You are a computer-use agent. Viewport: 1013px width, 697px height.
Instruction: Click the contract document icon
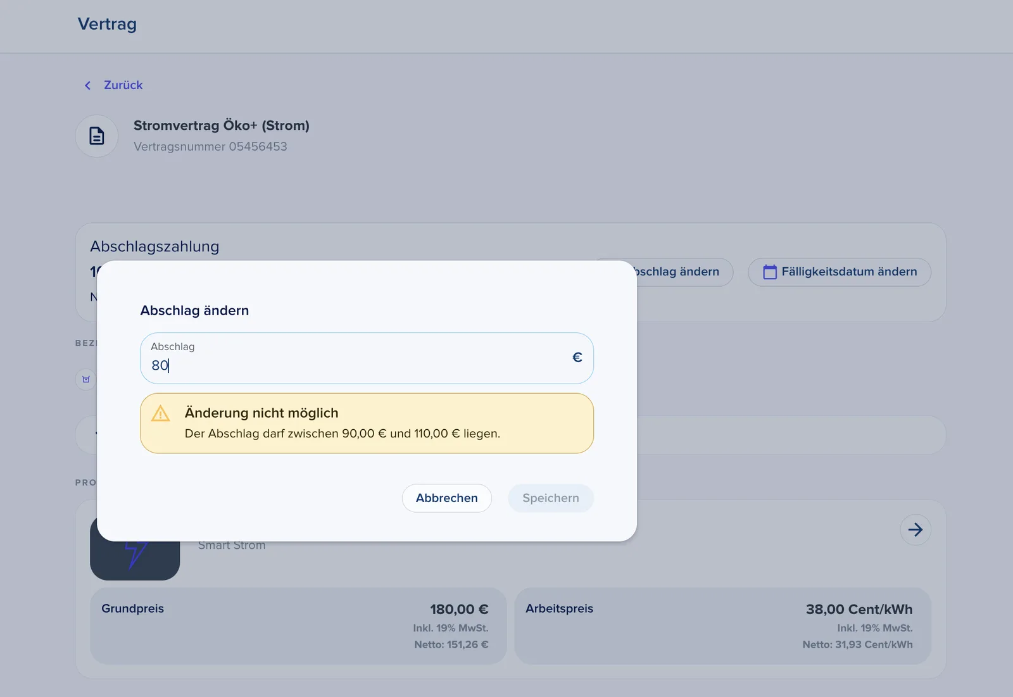point(97,136)
